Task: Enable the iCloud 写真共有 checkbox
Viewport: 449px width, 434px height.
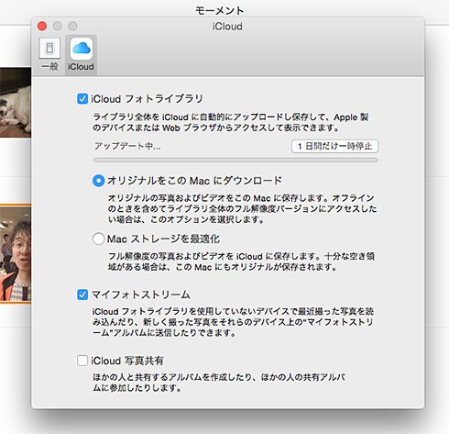Action: tap(82, 361)
